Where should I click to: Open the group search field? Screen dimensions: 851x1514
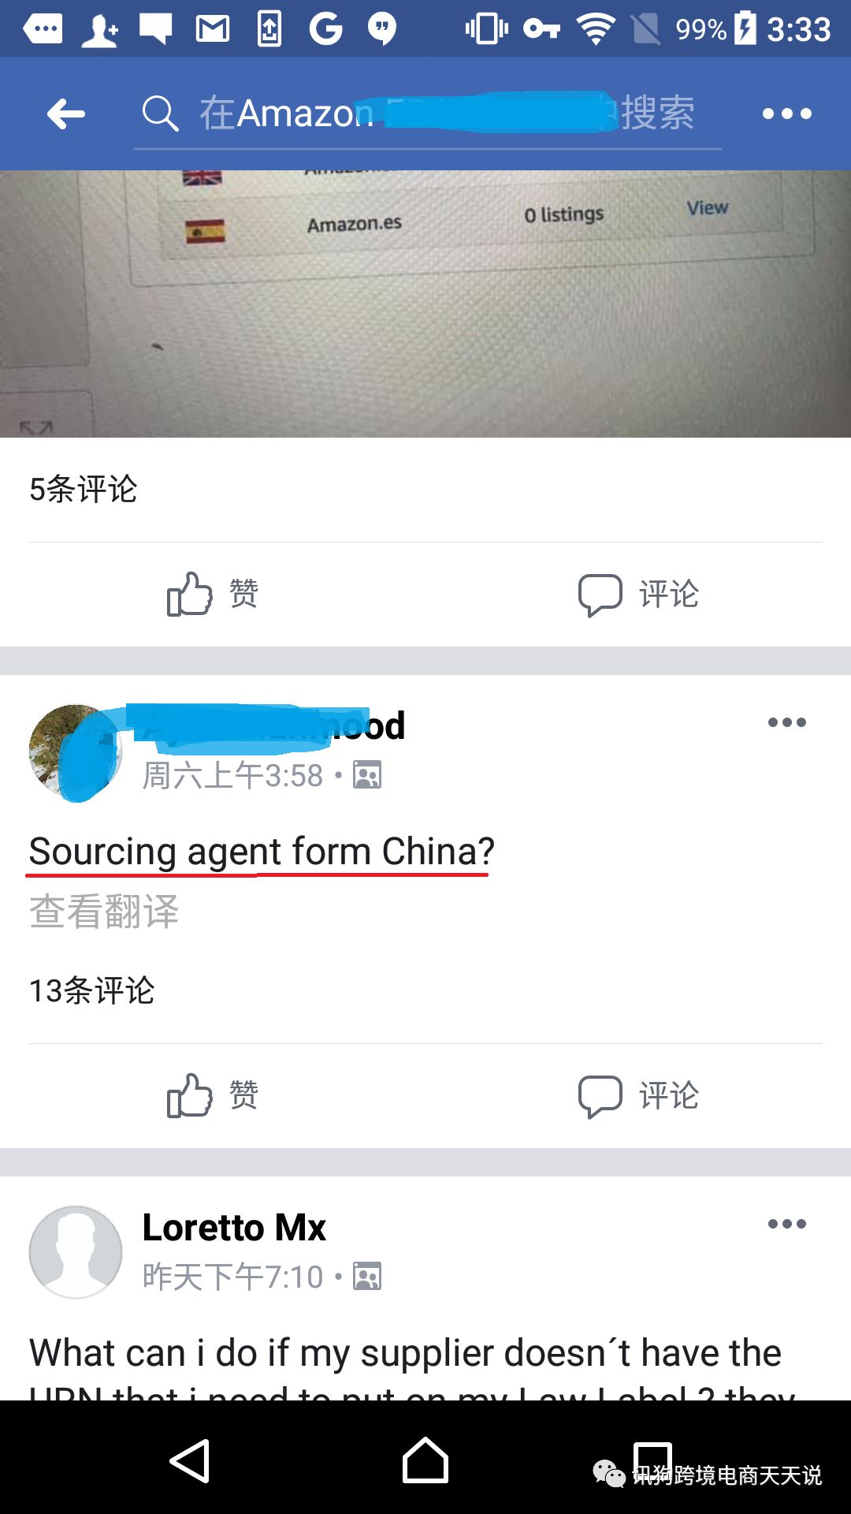[x=427, y=114]
